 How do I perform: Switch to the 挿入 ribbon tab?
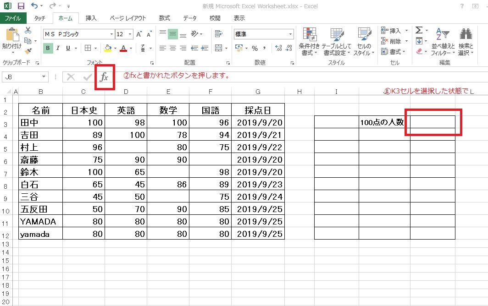click(91, 18)
